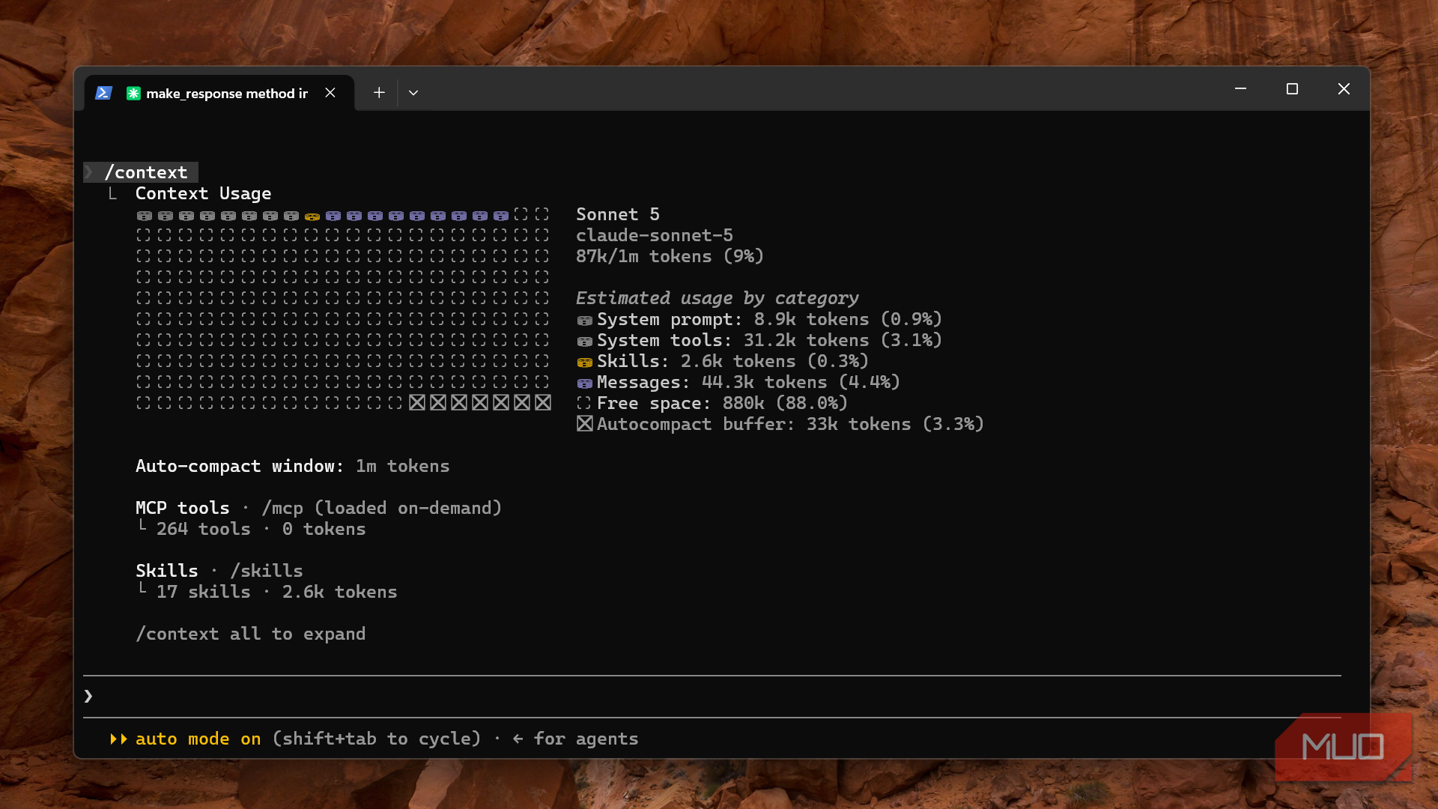Click the "for agents" status text
This screenshot has width=1438, height=809.
coord(586,739)
